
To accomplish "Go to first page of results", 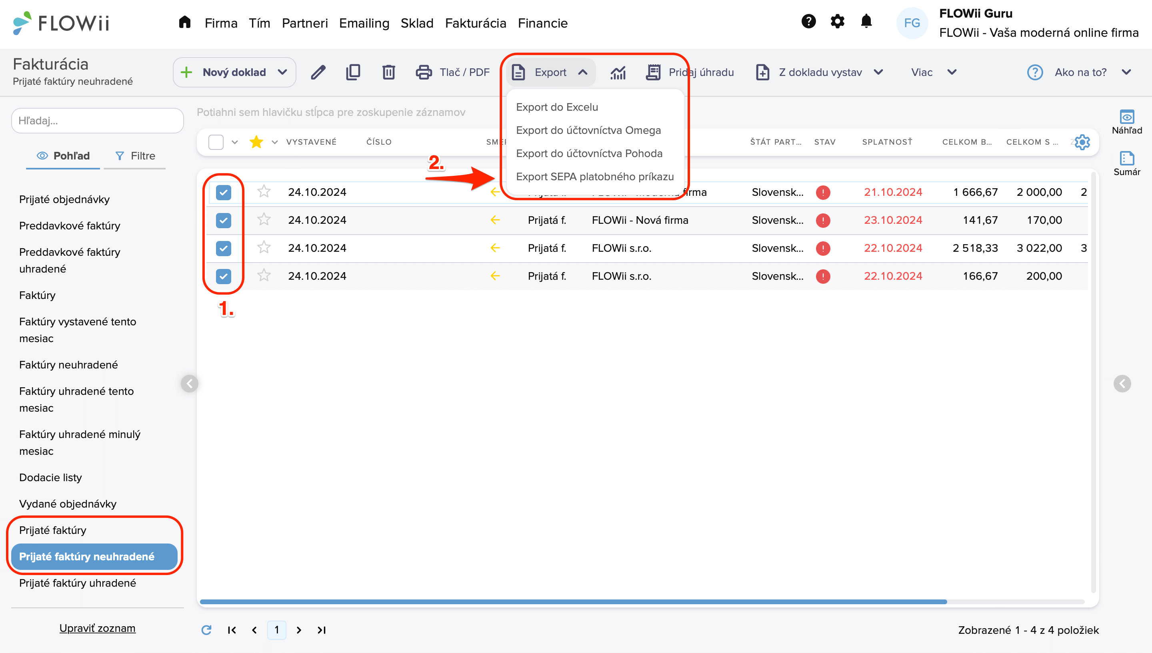I will [232, 630].
